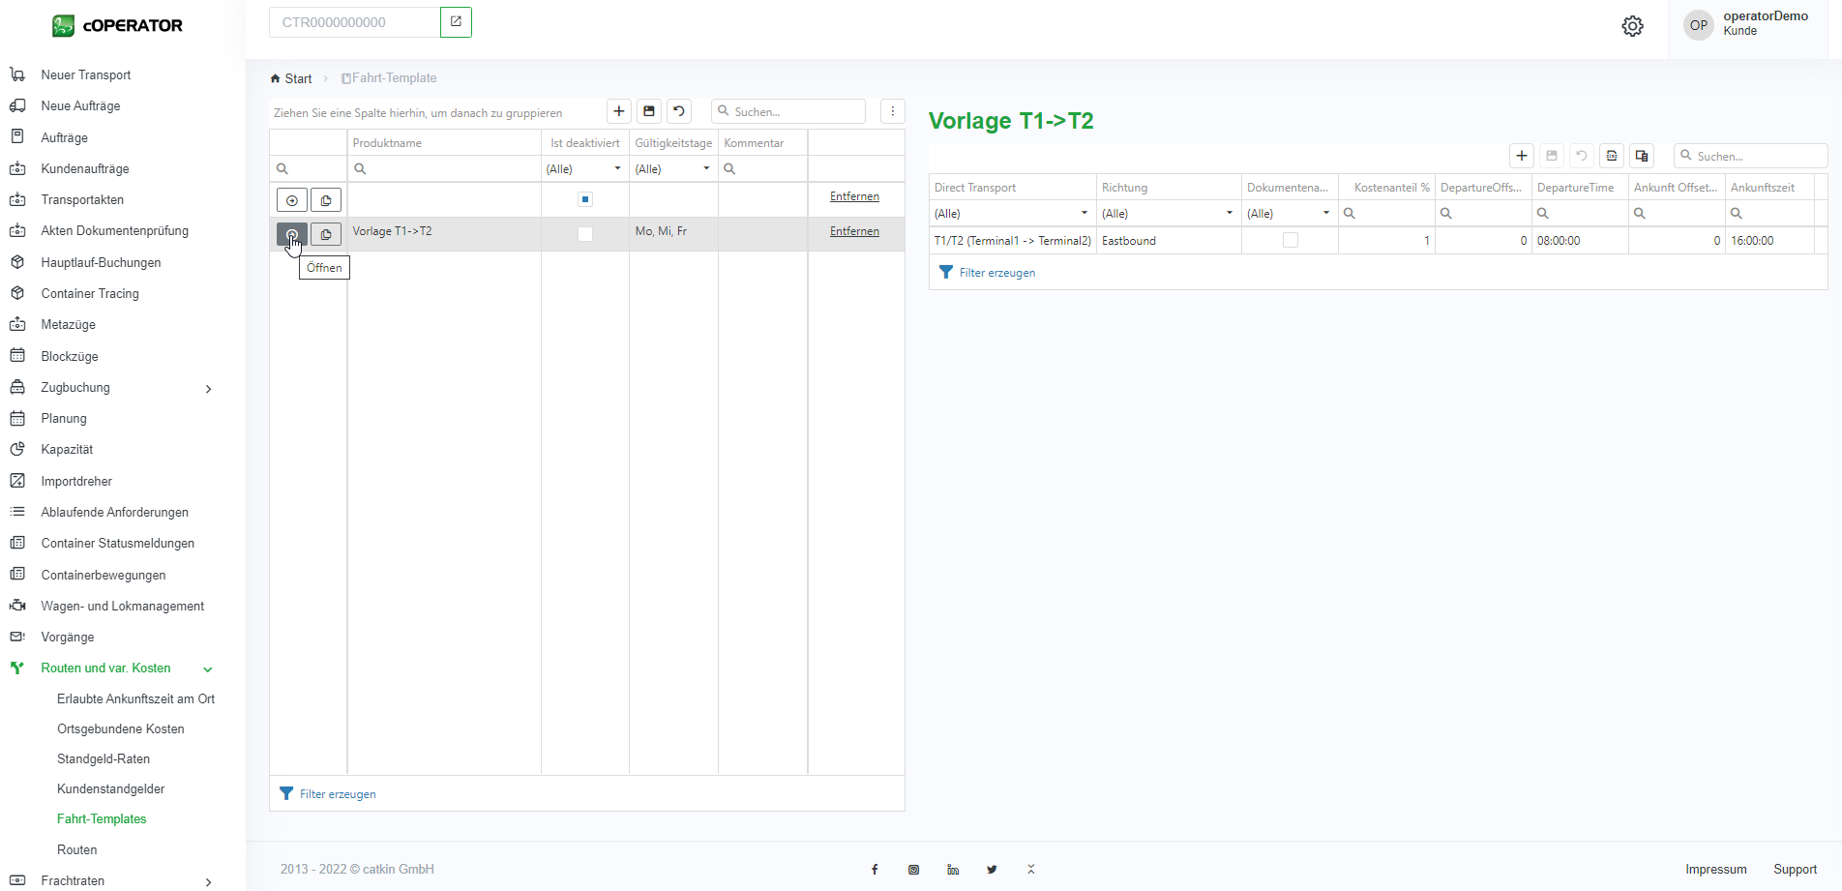The image size is (1842, 891).
Task: Expand the Zugbuchung sidebar menu
Action: (x=208, y=388)
